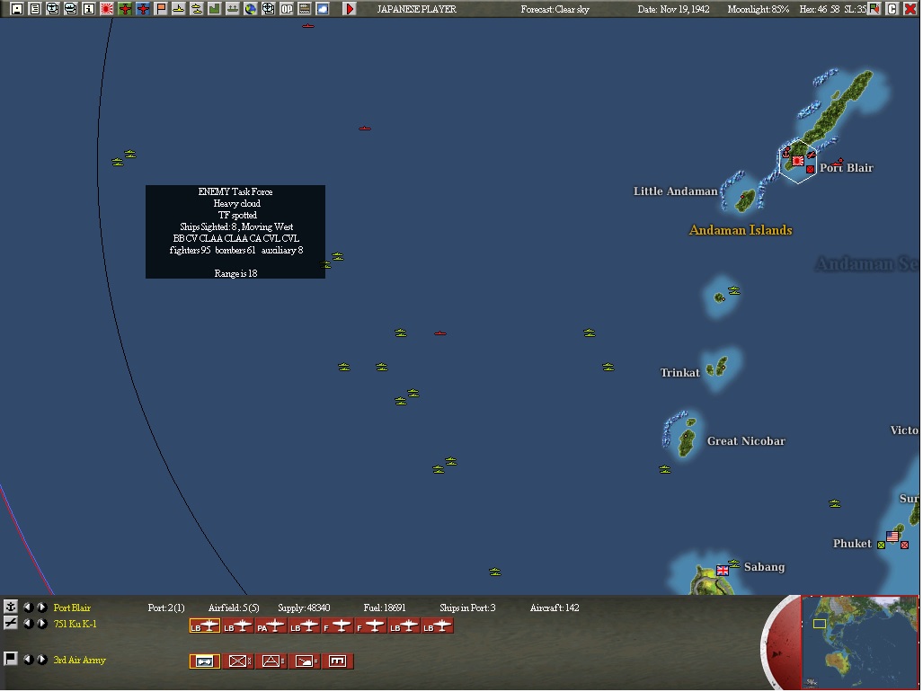Select task force just south of Great Nicobar
Screen dimensions: 923x692
pos(664,469)
